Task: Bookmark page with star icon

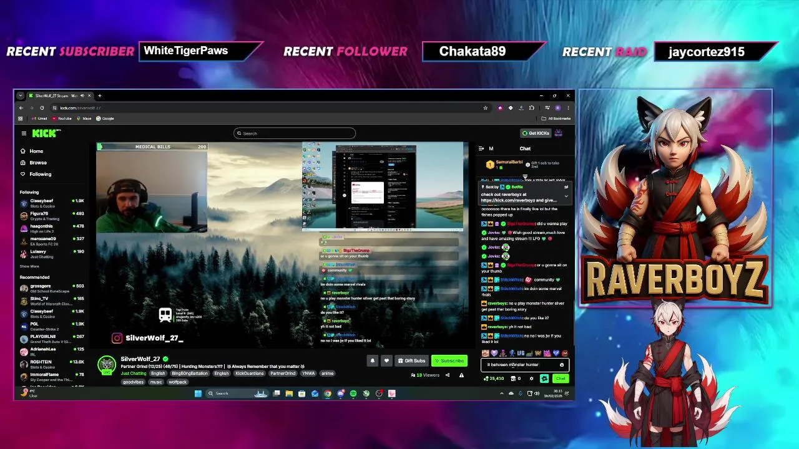Action: [485, 108]
